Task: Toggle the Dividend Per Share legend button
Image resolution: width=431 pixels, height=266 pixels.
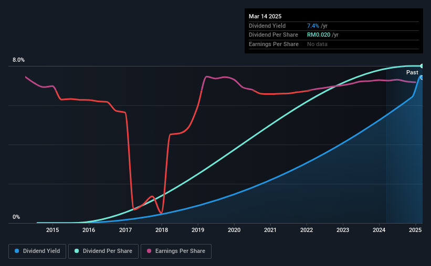Action: click(103, 251)
